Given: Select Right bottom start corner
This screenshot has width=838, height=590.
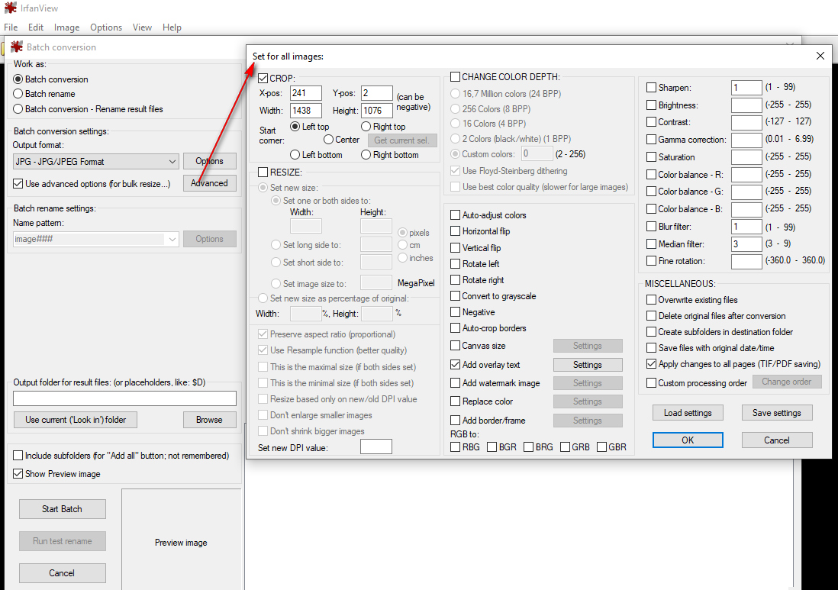Looking at the screenshot, I should tap(366, 154).
